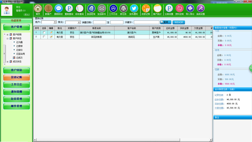Sort by 应收金额 column header
Image resolution: width=252 pixels, height=142 pixels.
pos(170,28)
